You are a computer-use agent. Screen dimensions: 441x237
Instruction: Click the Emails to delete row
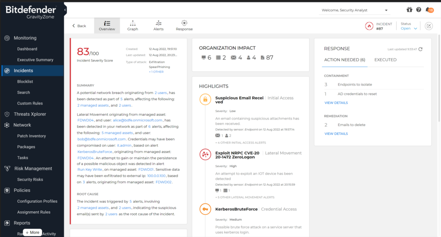coord(374,125)
